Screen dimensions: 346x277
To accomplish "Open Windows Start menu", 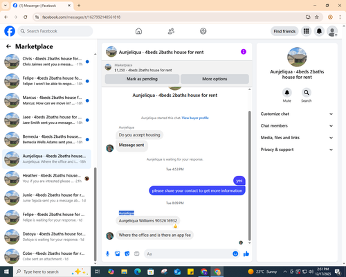I will click(6, 271).
